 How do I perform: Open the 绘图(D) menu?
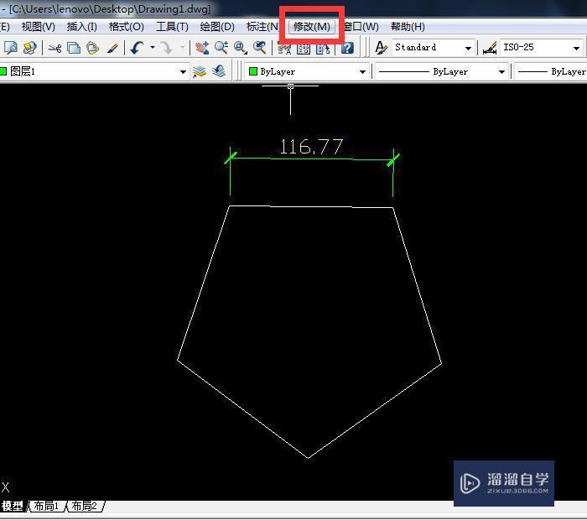[217, 27]
